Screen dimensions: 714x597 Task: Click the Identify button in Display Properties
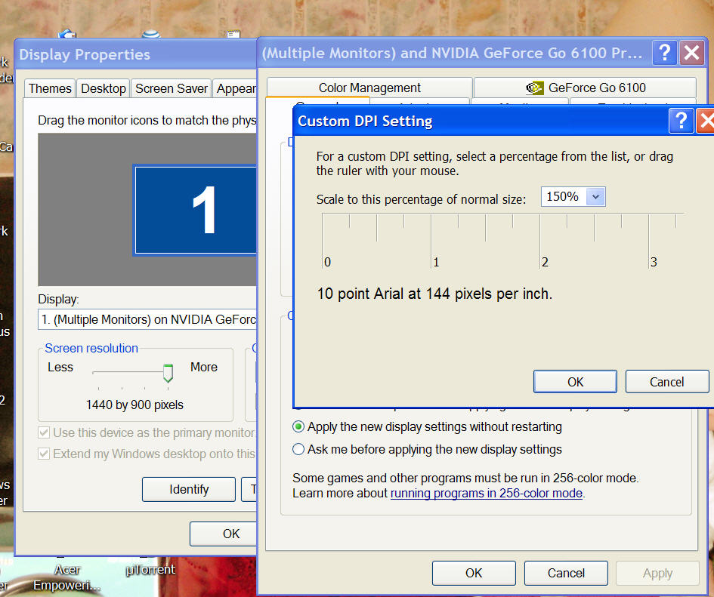189,489
